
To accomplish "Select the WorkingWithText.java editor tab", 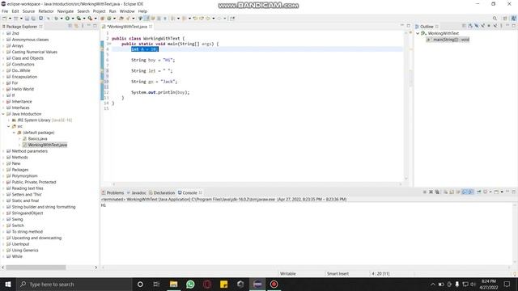I will pyautogui.click(x=127, y=27).
